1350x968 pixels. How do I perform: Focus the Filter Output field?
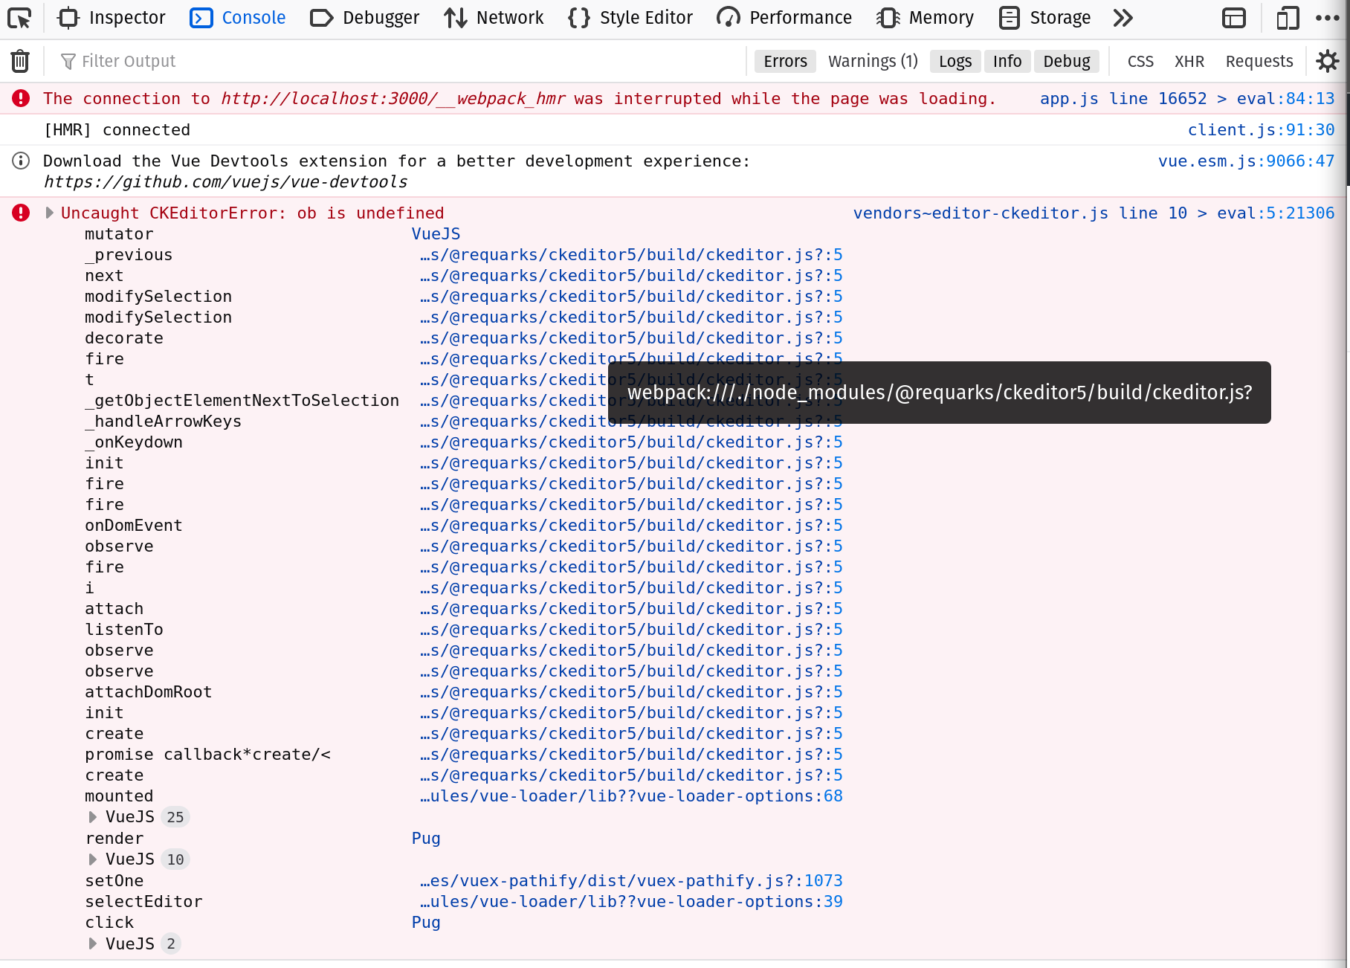coord(401,61)
